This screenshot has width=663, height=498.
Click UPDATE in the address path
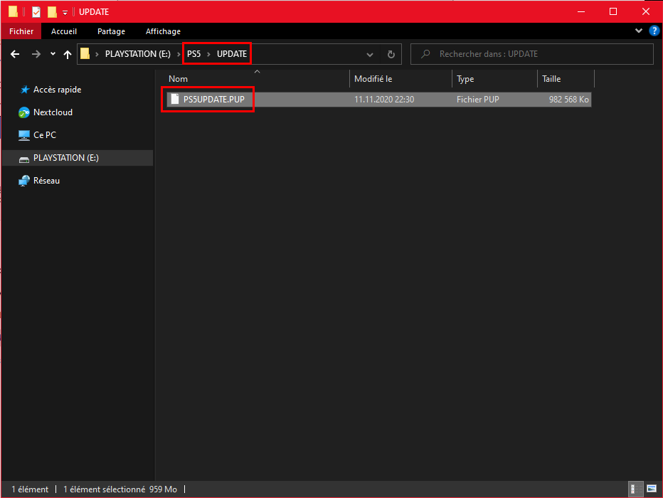tap(232, 54)
